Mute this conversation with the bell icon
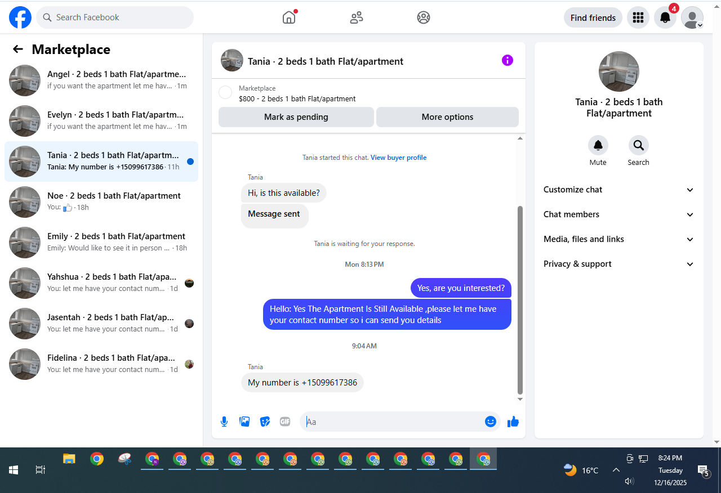This screenshot has height=493, width=721. [x=598, y=145]
